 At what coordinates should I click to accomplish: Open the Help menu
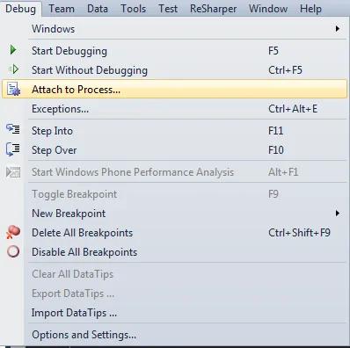[310, 9]
